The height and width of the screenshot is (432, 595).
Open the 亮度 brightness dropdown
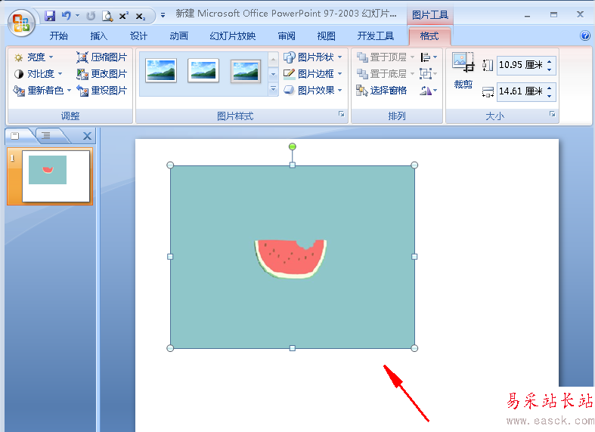tap(34, 57)
